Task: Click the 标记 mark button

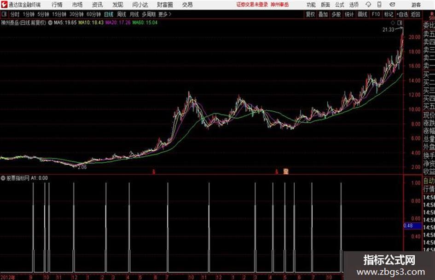Action: 389,14
